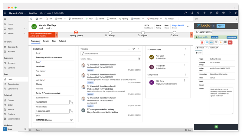Select the Propose stage marker

point(143,33)
